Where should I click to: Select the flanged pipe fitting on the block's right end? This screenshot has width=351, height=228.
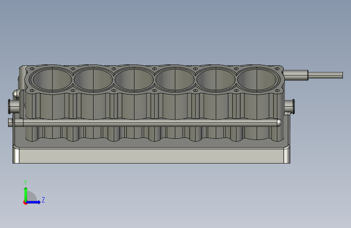click(x=289, y=106)
